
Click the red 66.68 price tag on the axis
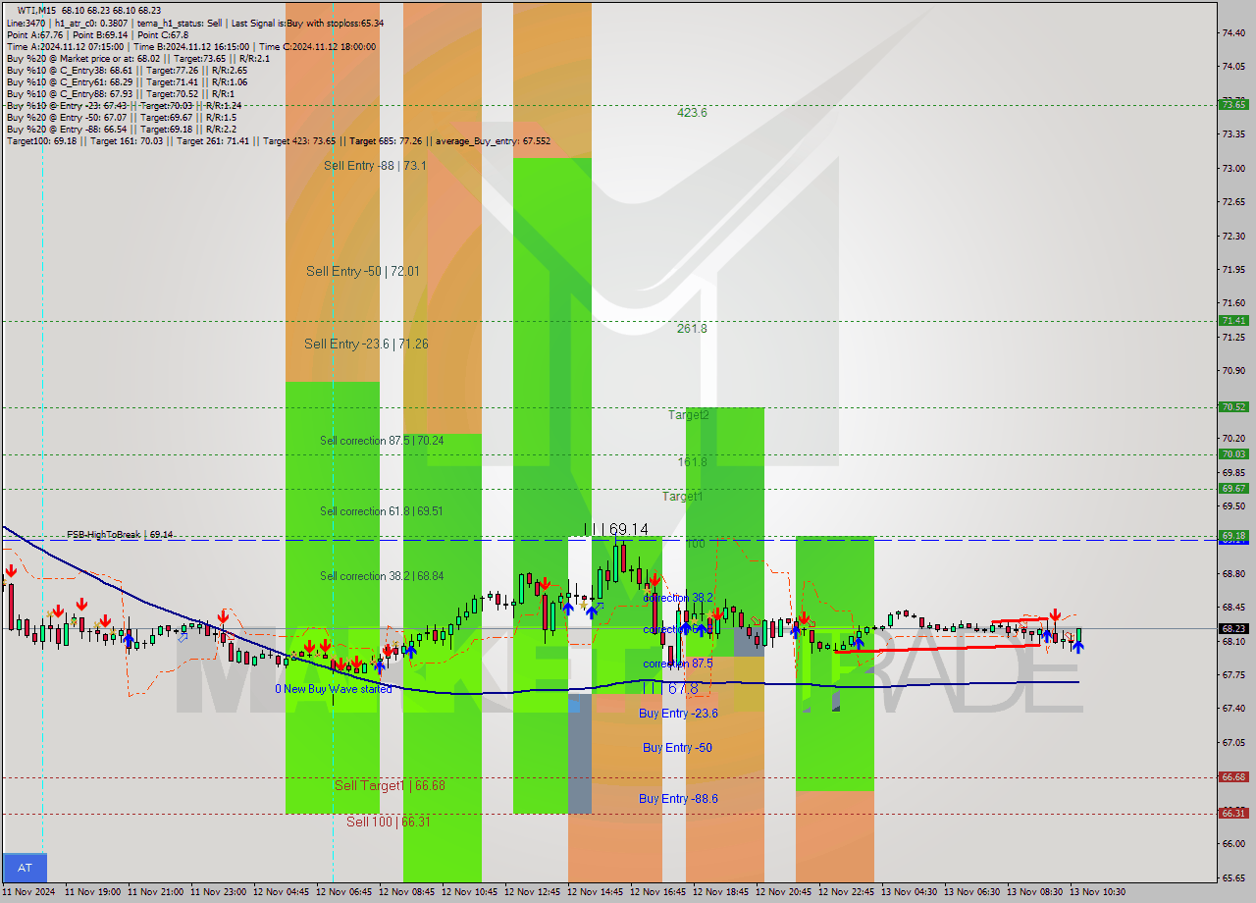(x=1233, y=777)
